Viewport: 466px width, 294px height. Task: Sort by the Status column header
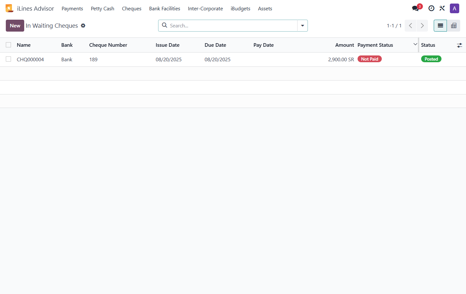pos(428,45)
